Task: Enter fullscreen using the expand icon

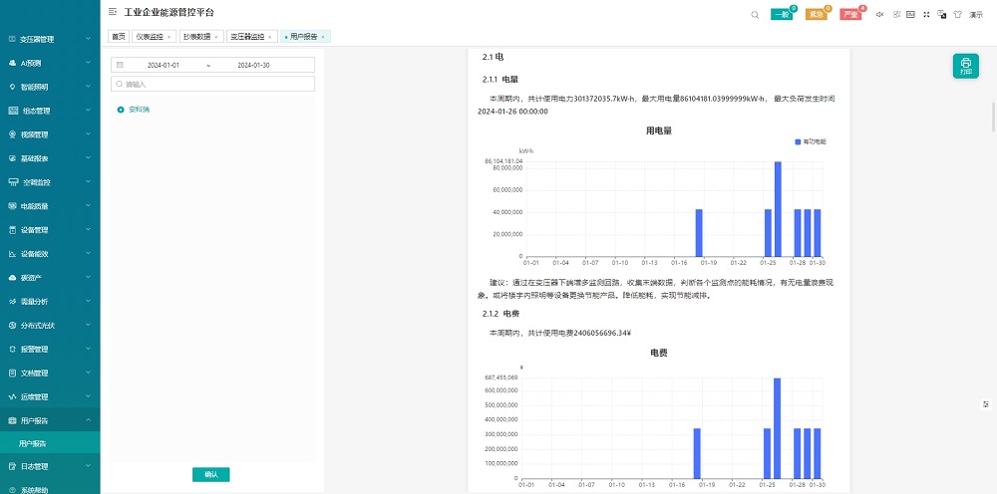Action: [926, 14]
